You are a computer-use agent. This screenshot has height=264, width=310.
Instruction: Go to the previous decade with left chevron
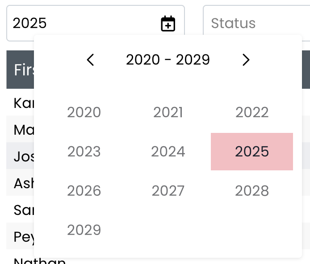coord(90,60)
